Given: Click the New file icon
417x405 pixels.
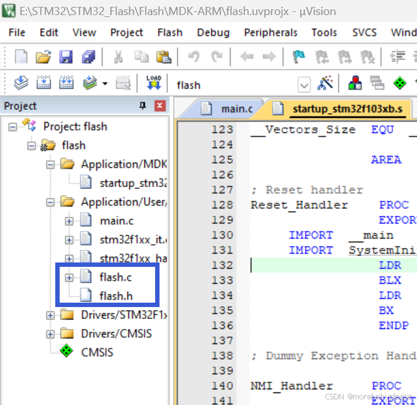Looking at the screenshot, I should coord(21,57).
